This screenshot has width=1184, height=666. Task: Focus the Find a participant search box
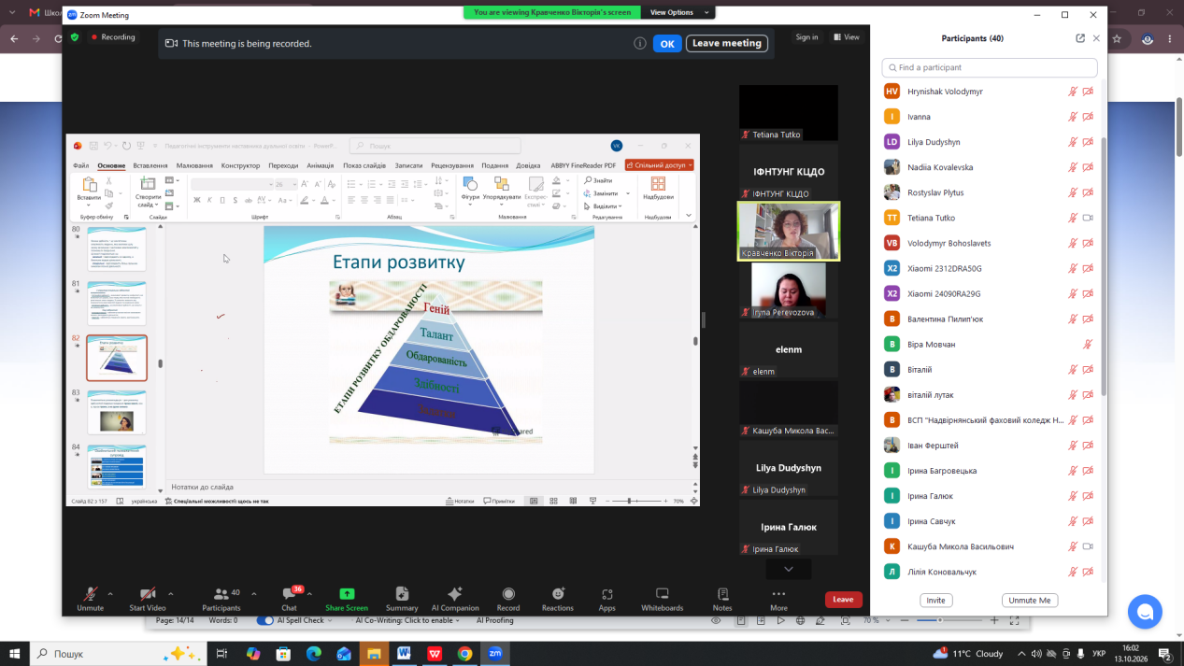(x=990, y=67)
